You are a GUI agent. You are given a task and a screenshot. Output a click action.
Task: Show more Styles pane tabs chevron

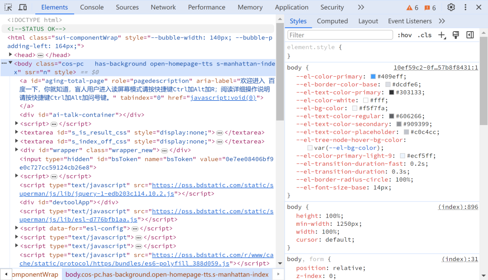[442, 21]
